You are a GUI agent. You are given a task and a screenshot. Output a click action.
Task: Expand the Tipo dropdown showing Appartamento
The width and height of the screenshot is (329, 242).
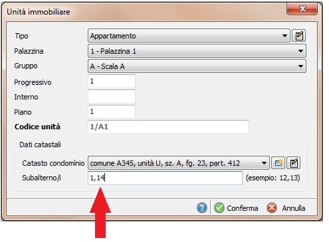click(189, 36)
